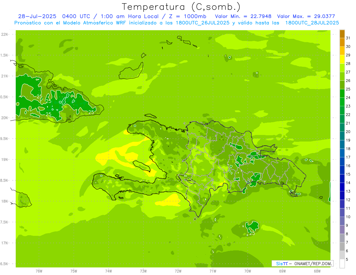Image resolution: width=356 pixels, height=275 pixels.
Task: Pick the yellow swatch between 28 and 29
Action: point(342,59)
